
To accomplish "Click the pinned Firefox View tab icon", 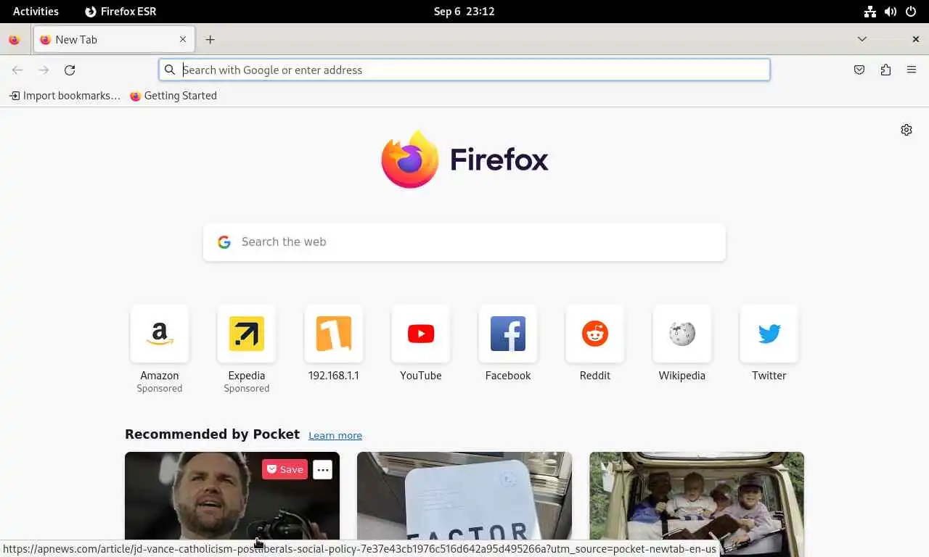I will 14,40.
